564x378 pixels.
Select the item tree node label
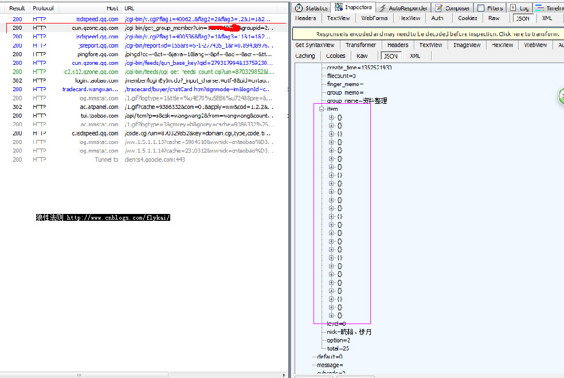[332, 109]
